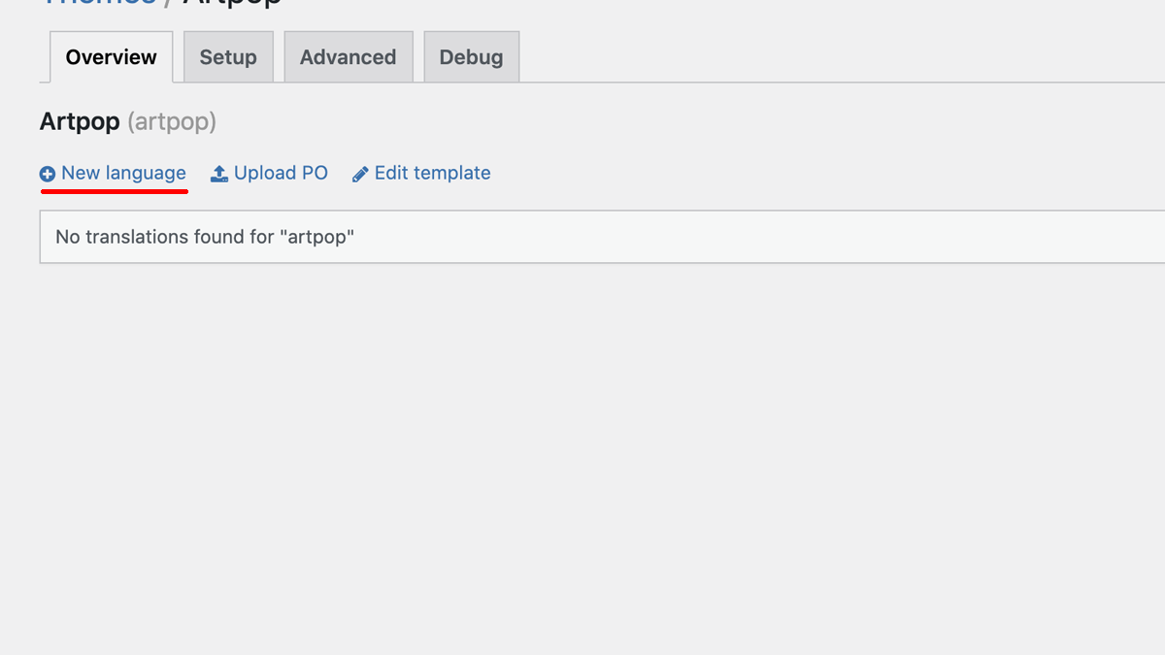Click the Artpop breadcrumb title at top

pyautogui.click(x=232, y=3)
